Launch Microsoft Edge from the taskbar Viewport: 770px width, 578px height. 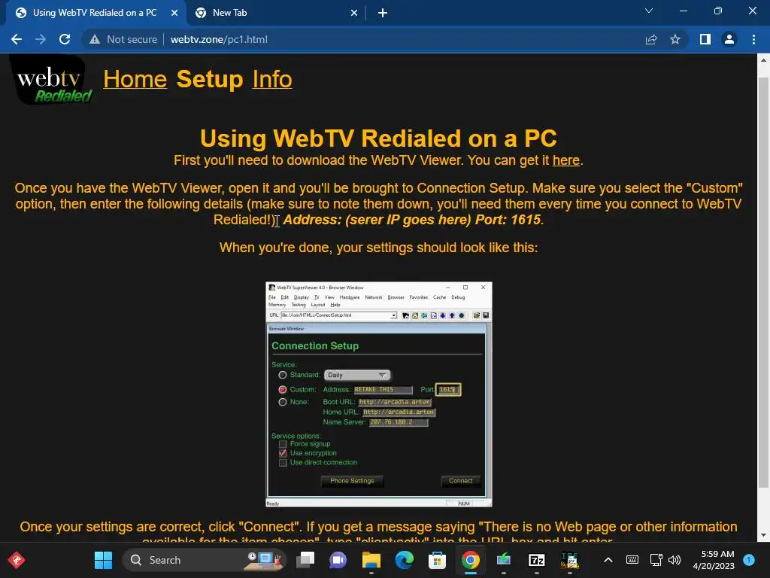point(404,560)
